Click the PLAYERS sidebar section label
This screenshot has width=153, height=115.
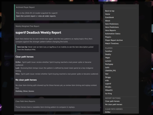[x=109, y=48]
